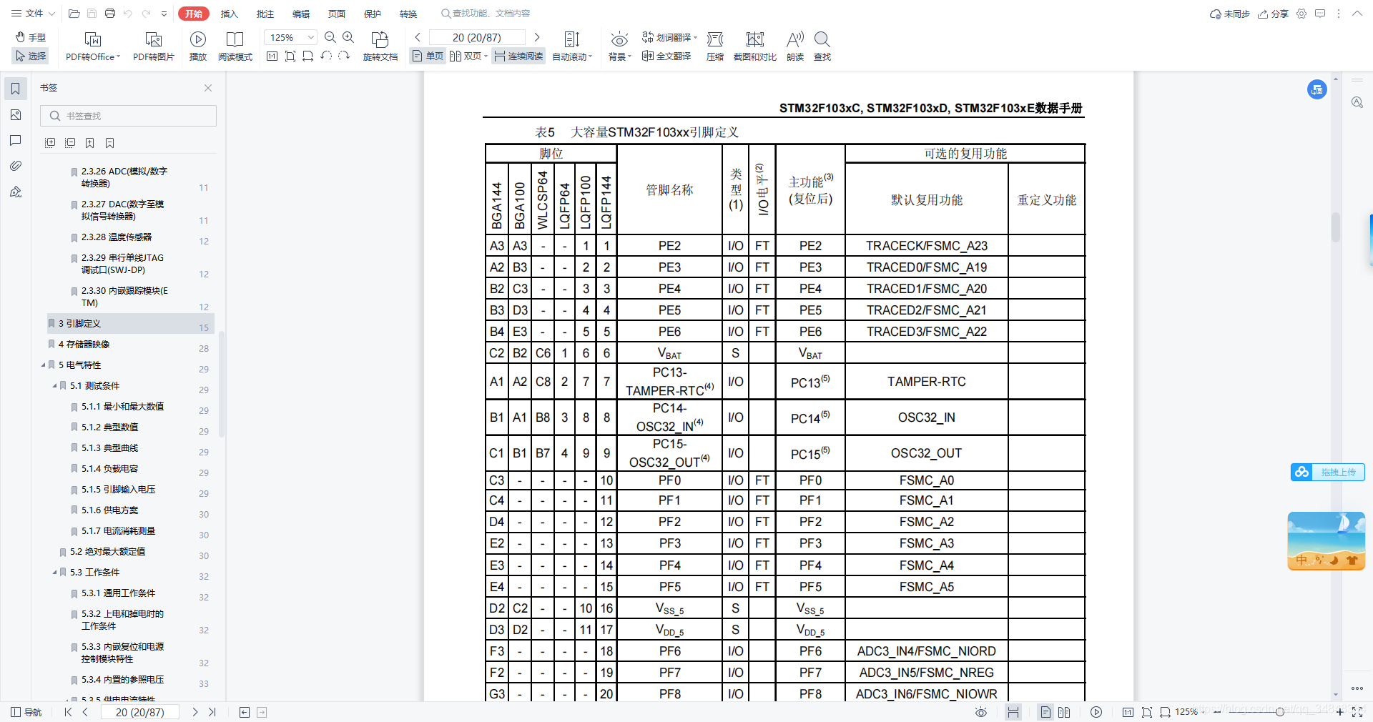Click the 未同步 sync status button
This screenshot has height=722, width=1373.
1229,14
